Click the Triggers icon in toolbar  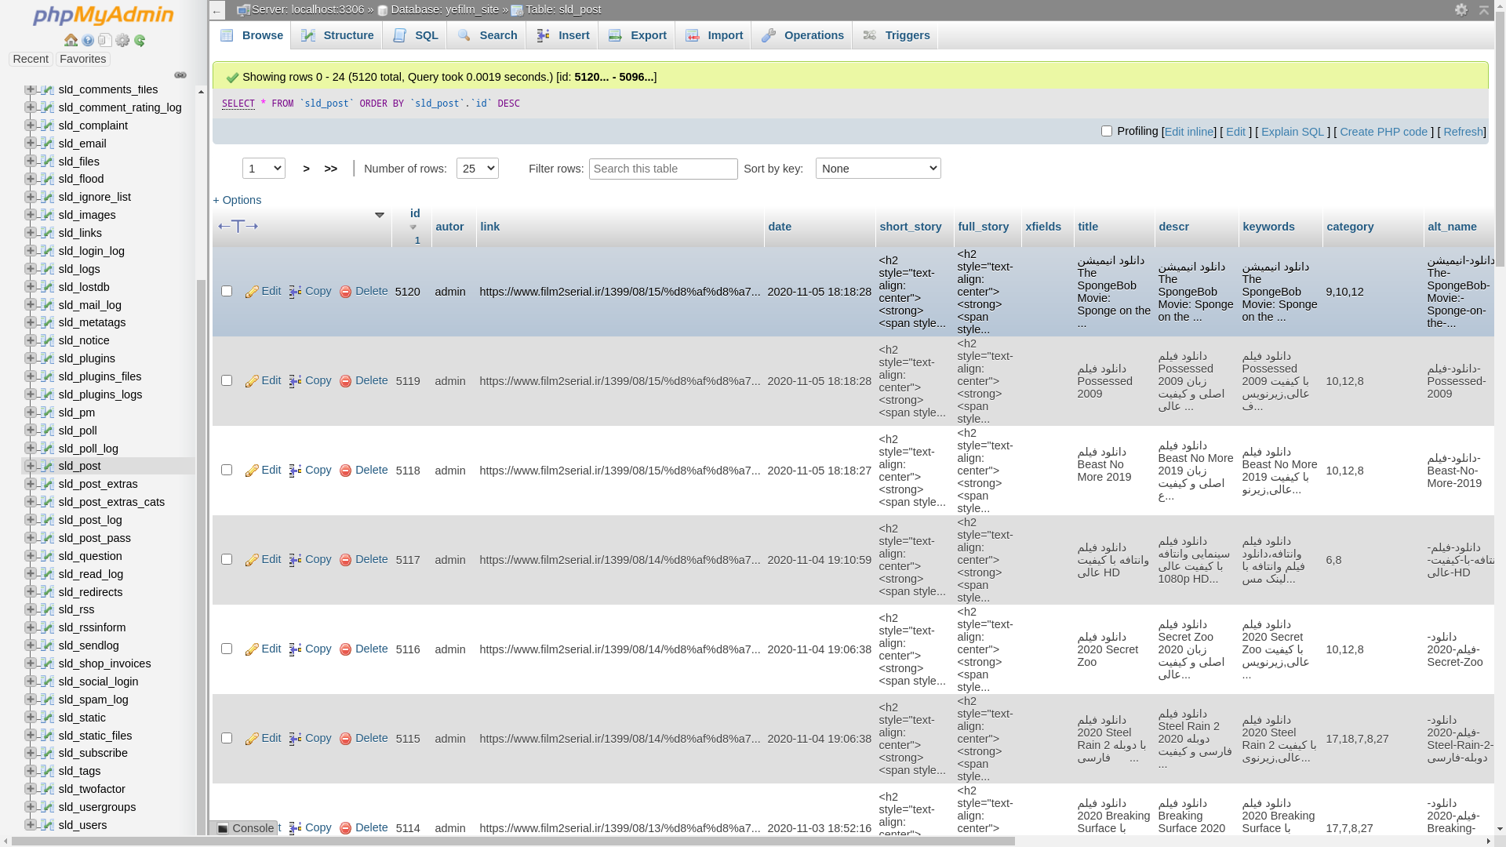tap(870, 35)
